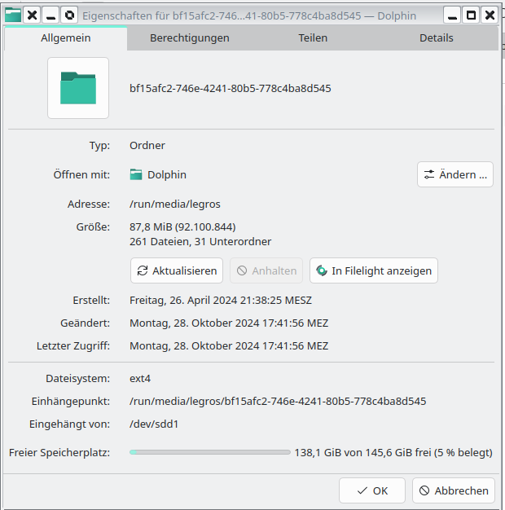
Task: Minimize the Eigenschaften dialog window
Action: [452, 15]
